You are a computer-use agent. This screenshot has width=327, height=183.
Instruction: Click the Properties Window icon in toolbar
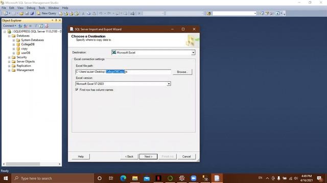[x=267, y=14]
